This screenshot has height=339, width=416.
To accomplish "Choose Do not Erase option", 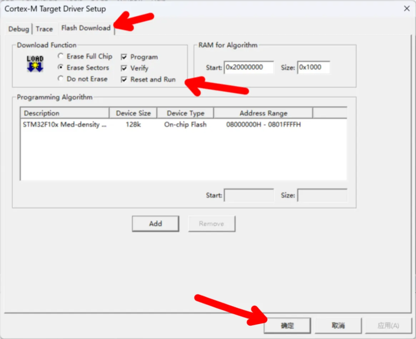I will coord(82,79).
